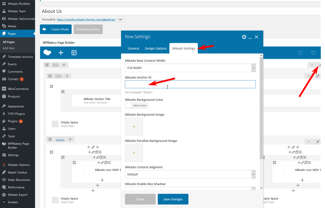Open Row Settings gear options
The height and width of the screenshot is (208, 325).
(x=244, y=37)
